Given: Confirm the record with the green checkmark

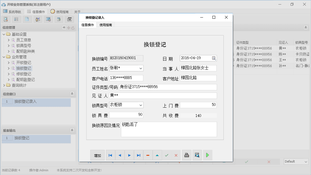Looking at the screenshot, I should pyautogui.click(x=167, y=155).
